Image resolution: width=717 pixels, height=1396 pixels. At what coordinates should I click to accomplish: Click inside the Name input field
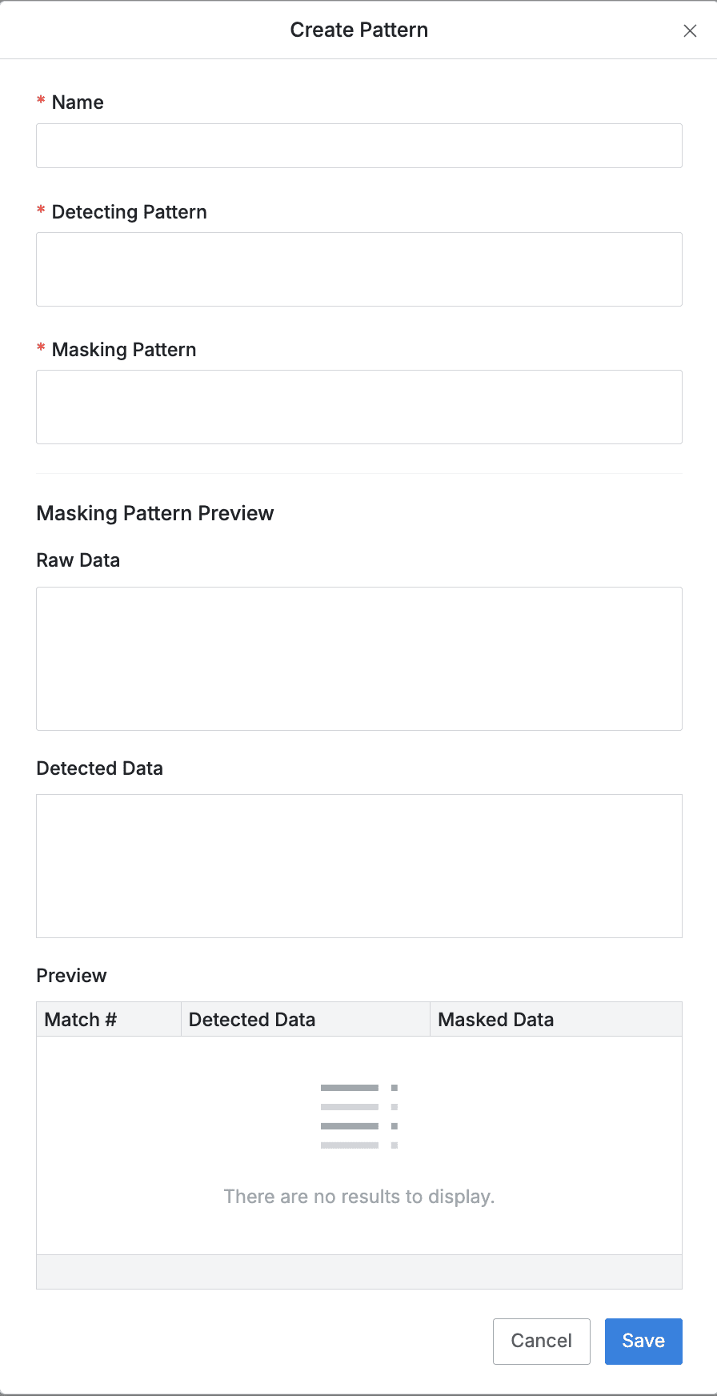[x=358, y=146]
